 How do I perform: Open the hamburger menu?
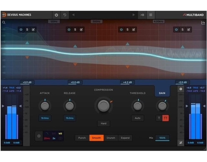click(151, 15)
